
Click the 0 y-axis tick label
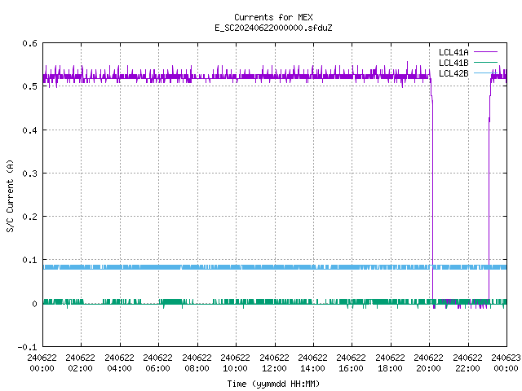click(x=34, y=304)
